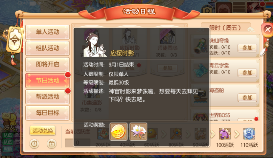
Task: Select the 110活跃 blue paw reward
Action: [x=249, y=134]
